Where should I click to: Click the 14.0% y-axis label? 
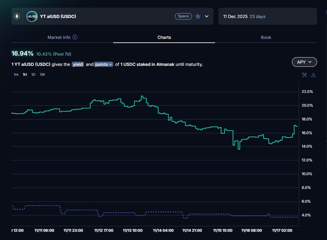tap(307, 147)
